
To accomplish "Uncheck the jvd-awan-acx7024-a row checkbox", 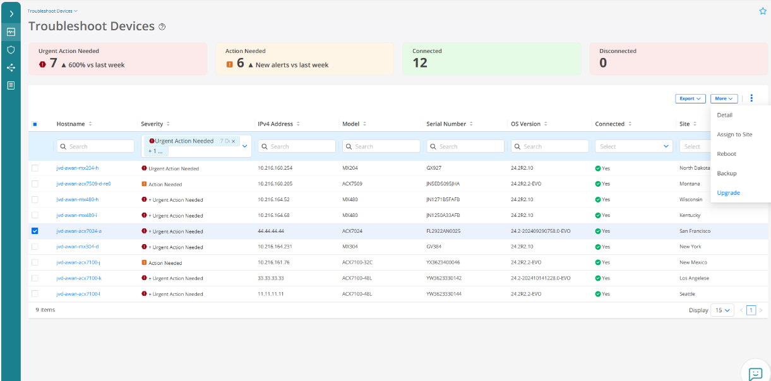I will (35, 231).
